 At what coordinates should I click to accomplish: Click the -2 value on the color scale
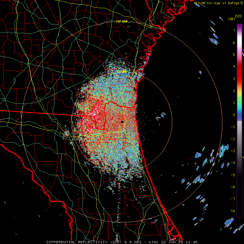coord(233,139)
